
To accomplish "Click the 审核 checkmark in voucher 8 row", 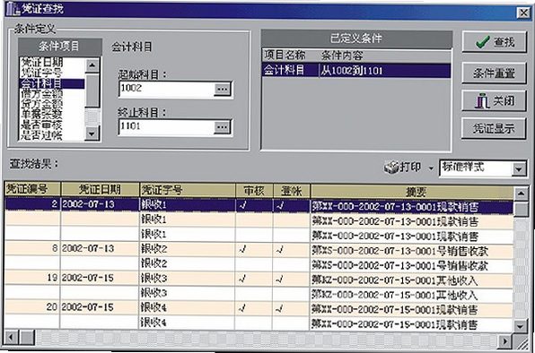I will click(243, 250).
